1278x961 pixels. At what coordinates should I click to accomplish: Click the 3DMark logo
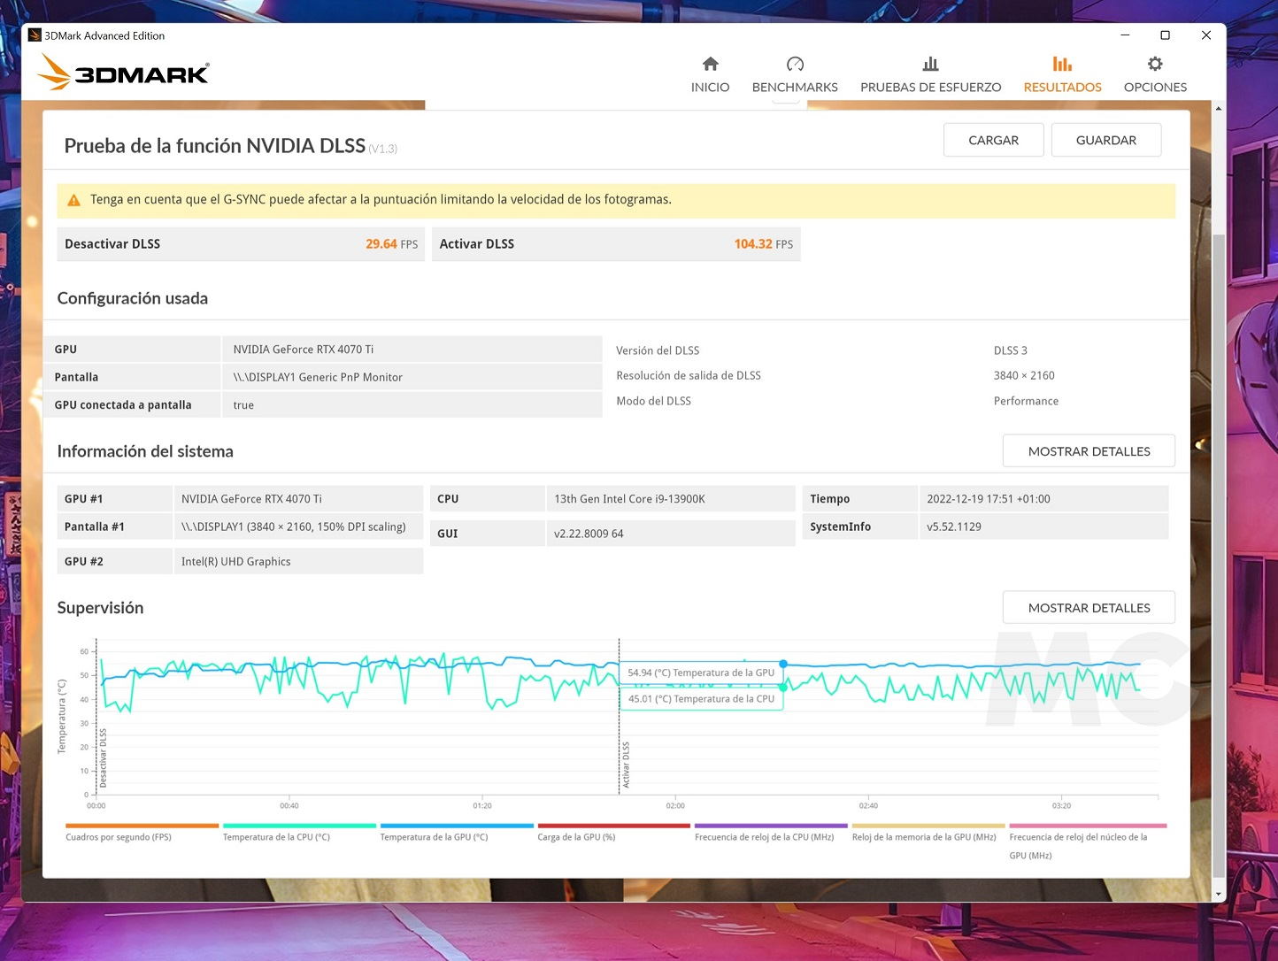[x=124, y=73]
